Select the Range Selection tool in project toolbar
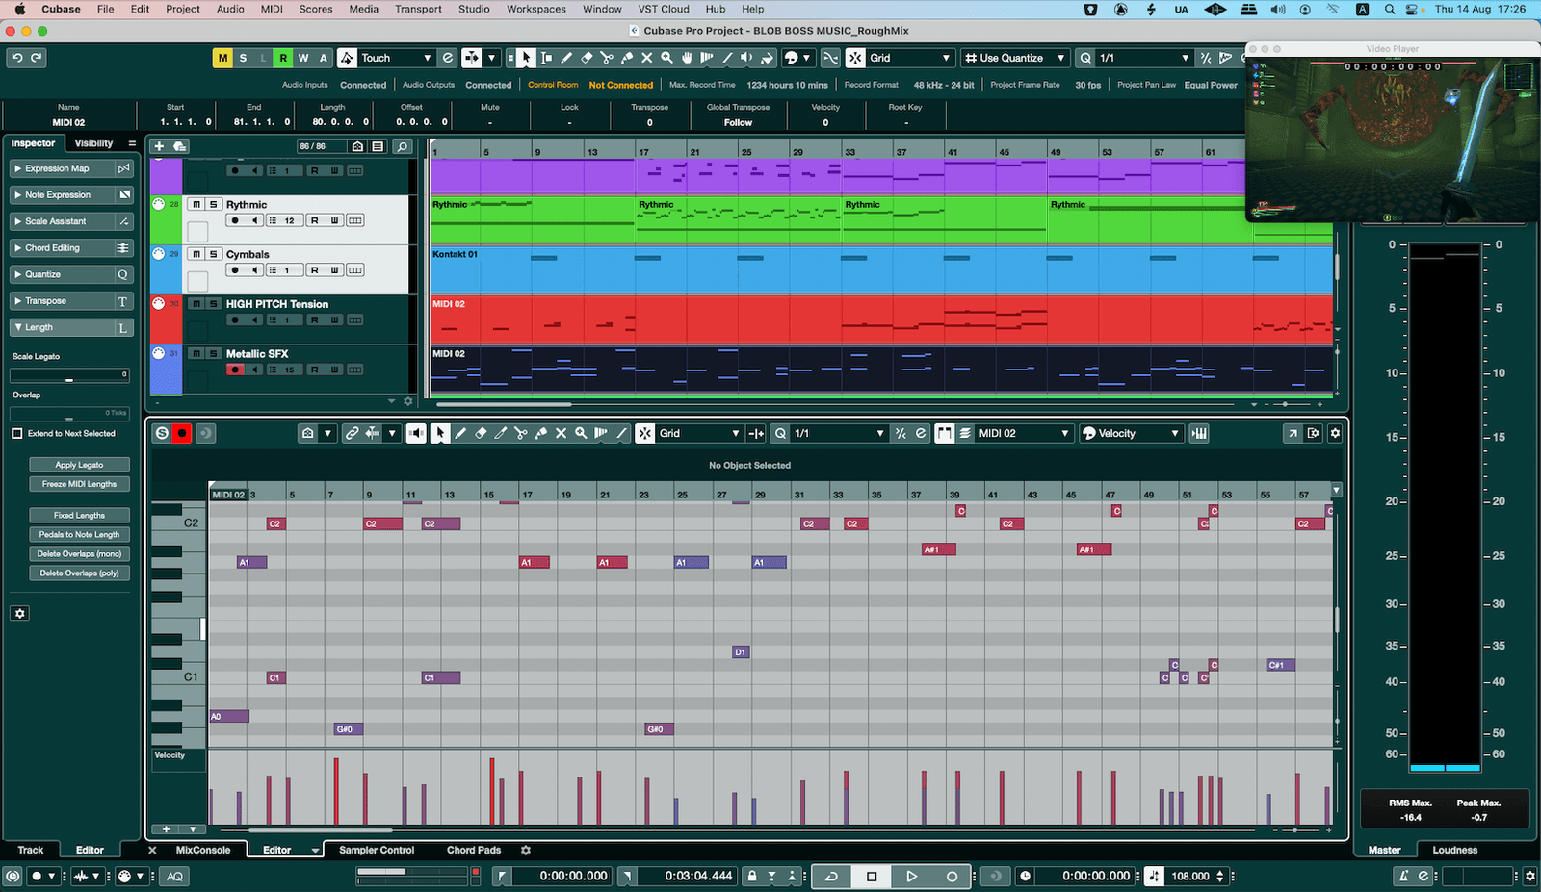 click(546, 58)
